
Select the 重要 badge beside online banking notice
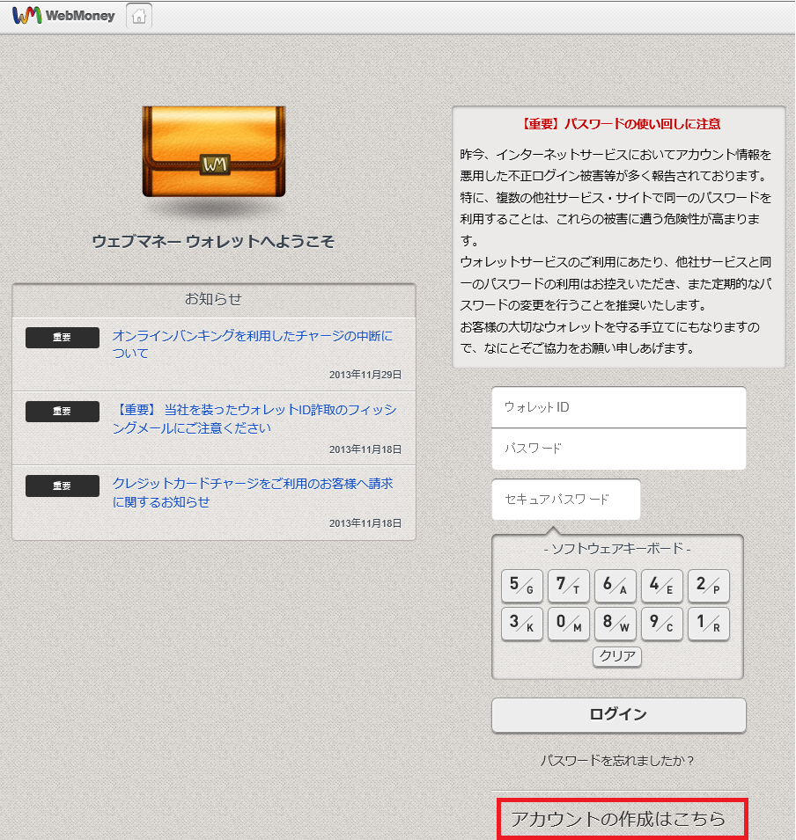63,338
